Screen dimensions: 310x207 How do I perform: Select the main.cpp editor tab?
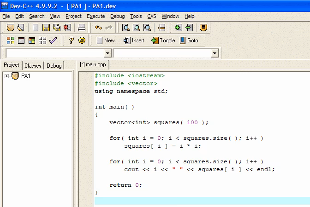pyautogui.click(x=93, y=65)
